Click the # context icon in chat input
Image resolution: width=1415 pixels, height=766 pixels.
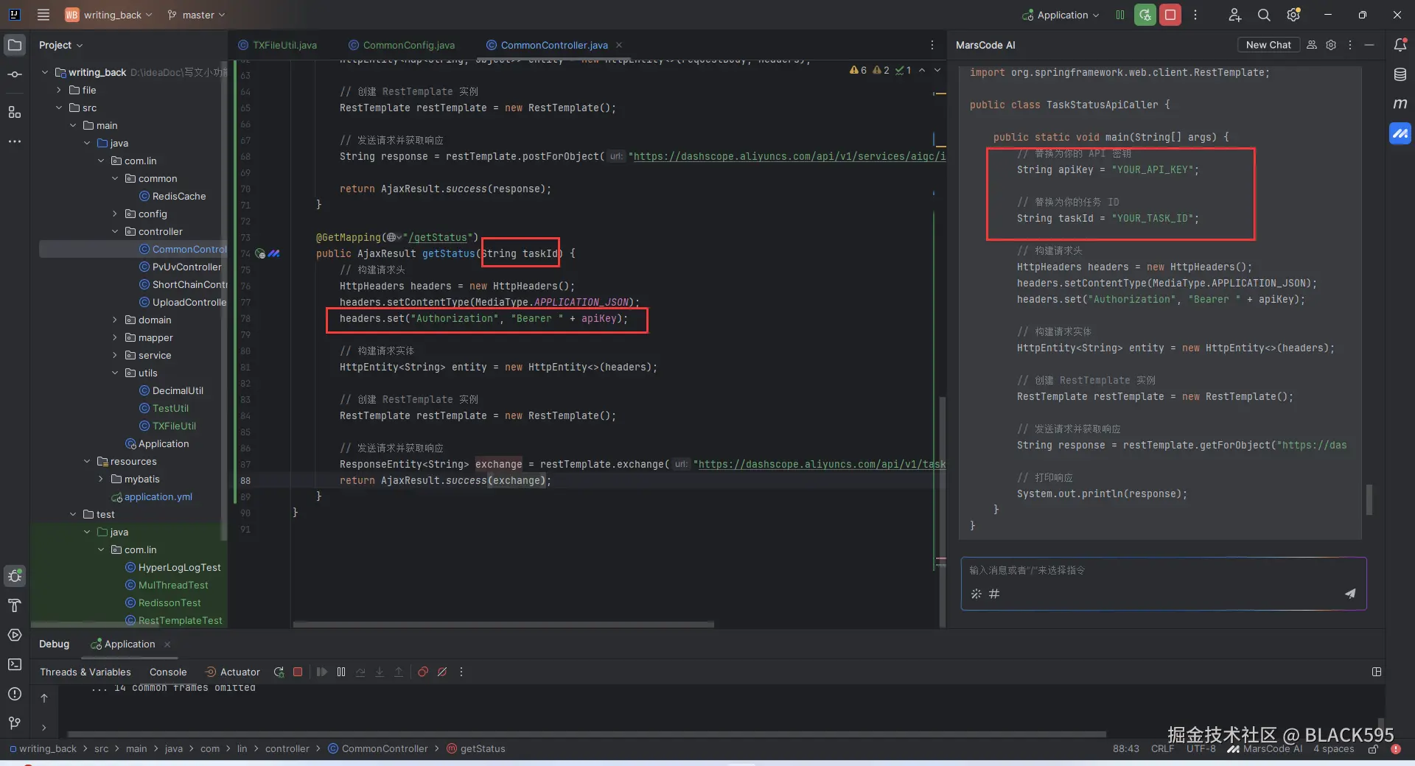point(994,594)
